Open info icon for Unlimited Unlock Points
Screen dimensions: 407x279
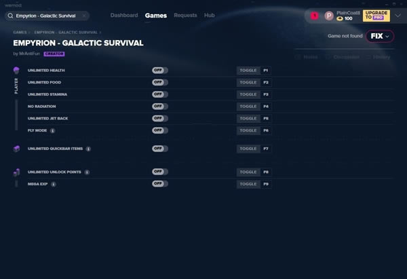(x=86, y=172)
